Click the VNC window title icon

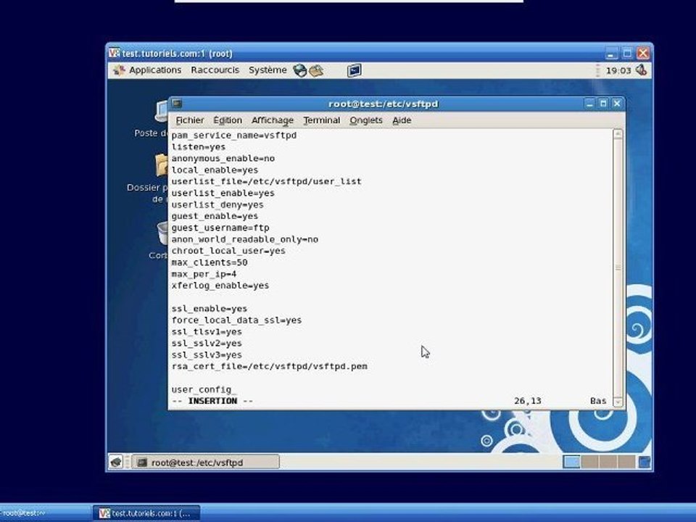pyautogui.click(x=114, y=53)
